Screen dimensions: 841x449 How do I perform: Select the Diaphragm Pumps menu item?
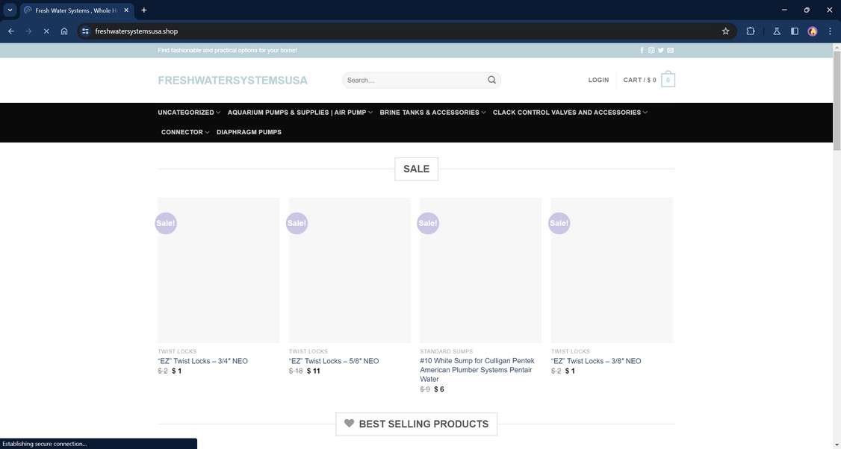coord(249,132)
